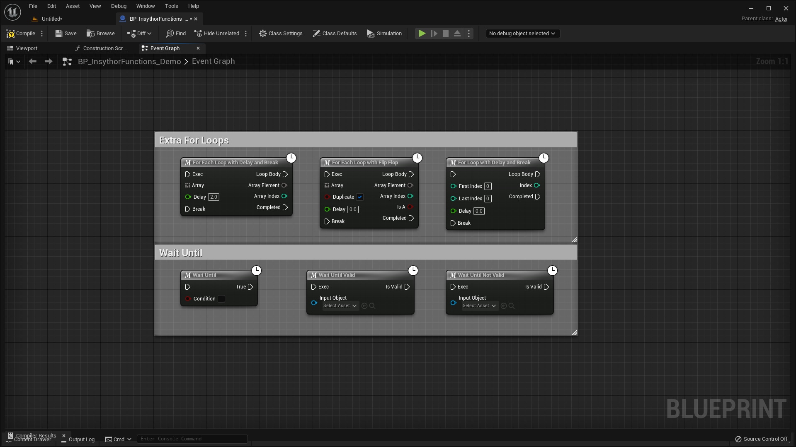The image size is (796, 447).
Task: Open the graph bookmarks dropdown
Action: click(14, 62)
